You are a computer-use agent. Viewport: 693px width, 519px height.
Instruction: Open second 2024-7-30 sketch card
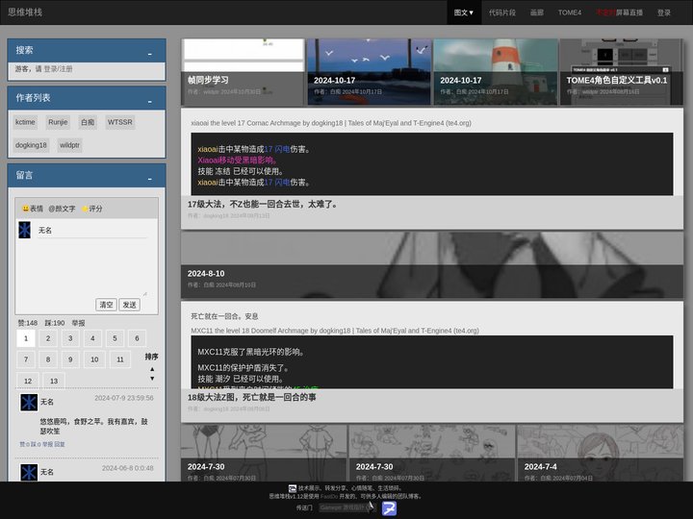(x=432, y=454)
